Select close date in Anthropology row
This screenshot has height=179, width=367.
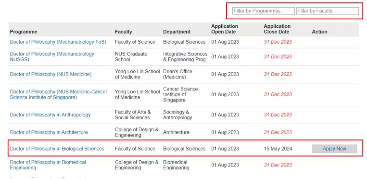[x=278, y=115]
